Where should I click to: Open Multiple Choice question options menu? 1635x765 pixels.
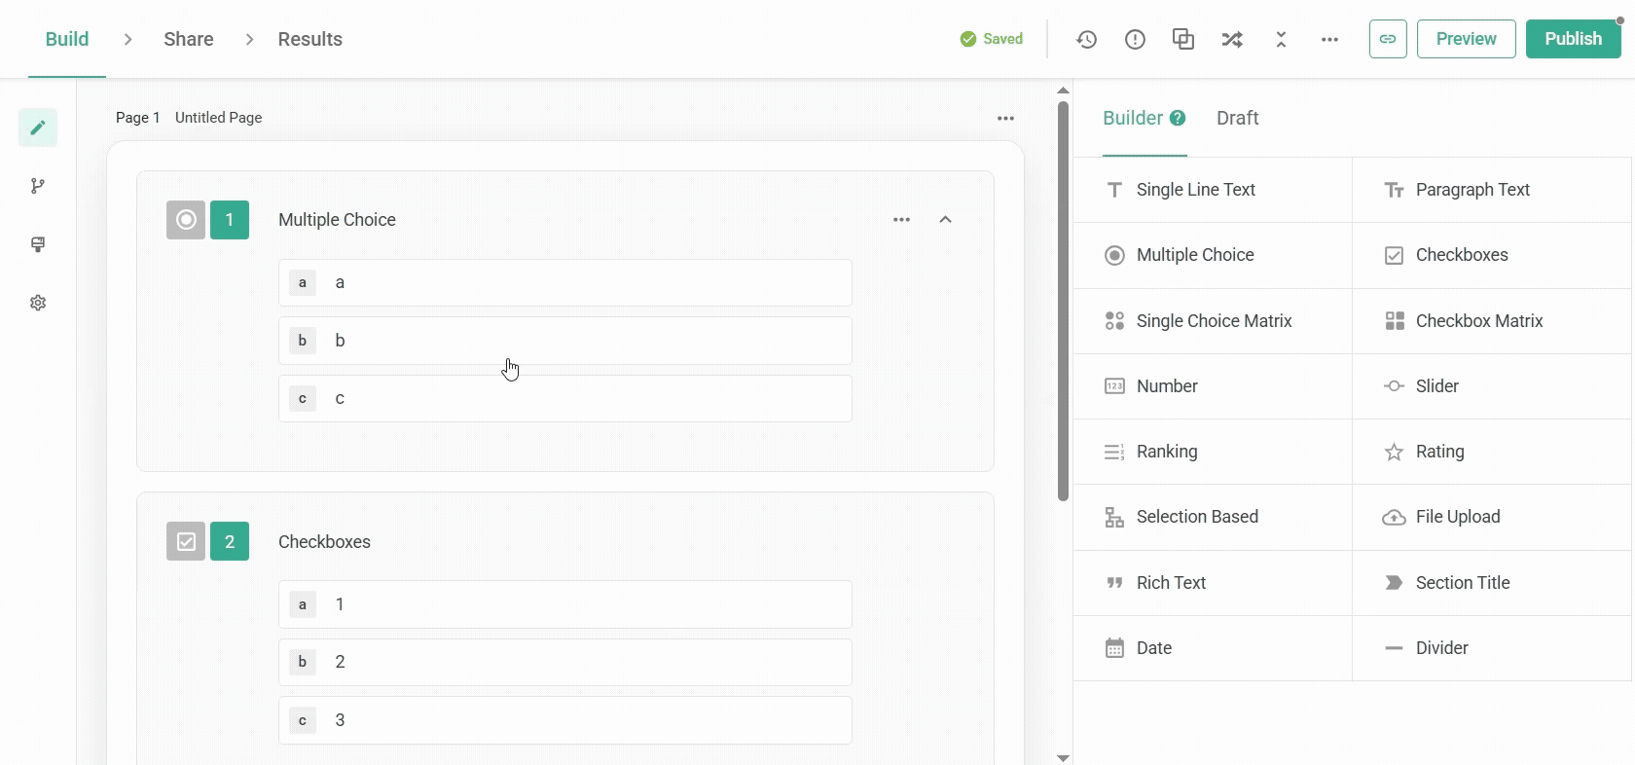coord(902,220)
